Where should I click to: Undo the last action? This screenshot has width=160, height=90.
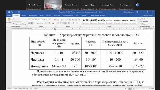coord(12,12)
